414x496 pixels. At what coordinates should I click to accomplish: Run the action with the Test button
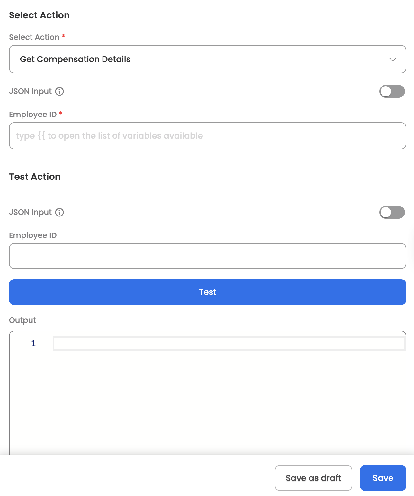208,292
